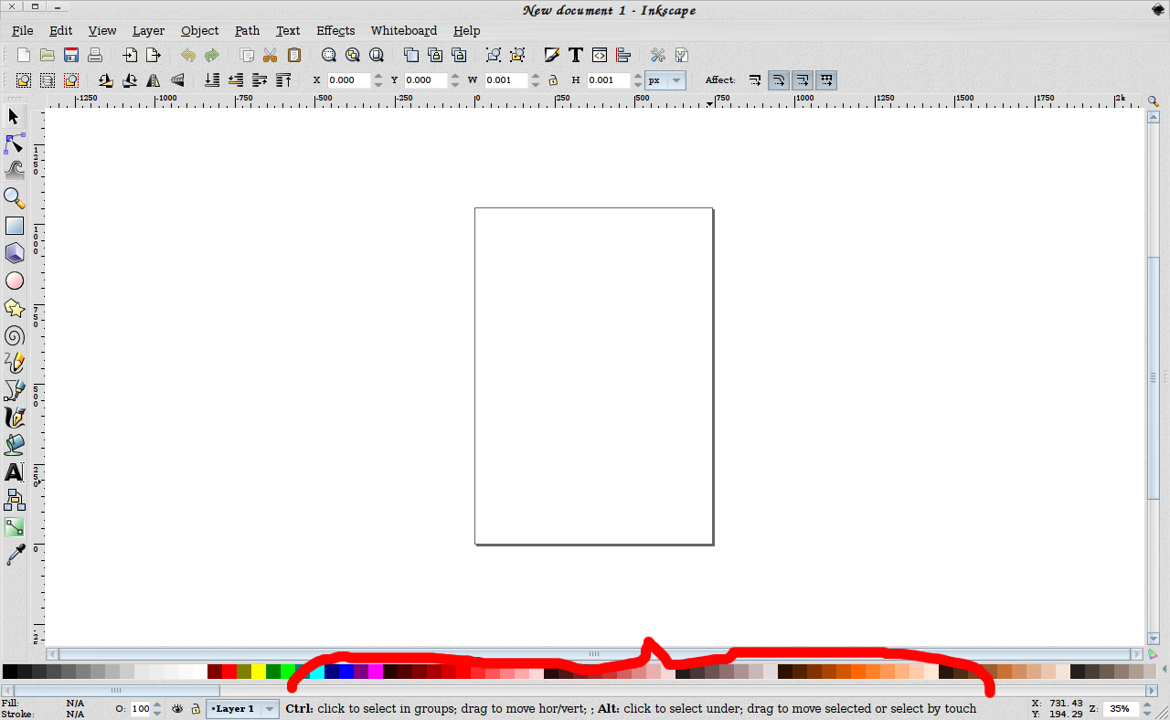Toggle the layer lock in status bar
The height and width of the screenshot is (720, 1170).
tap(196, 709)
